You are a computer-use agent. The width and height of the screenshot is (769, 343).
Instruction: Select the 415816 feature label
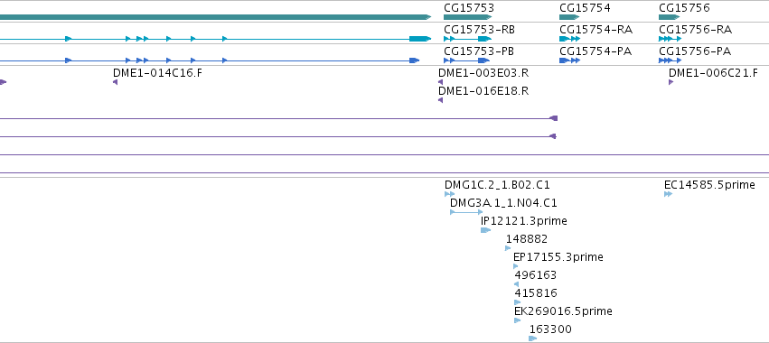(536, 293)
